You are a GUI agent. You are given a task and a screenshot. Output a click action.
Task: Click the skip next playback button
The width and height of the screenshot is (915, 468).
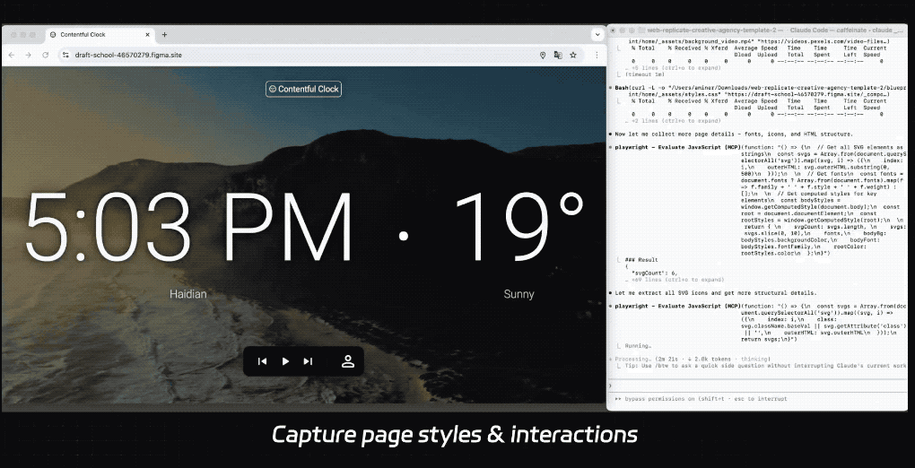pos(308,361)
